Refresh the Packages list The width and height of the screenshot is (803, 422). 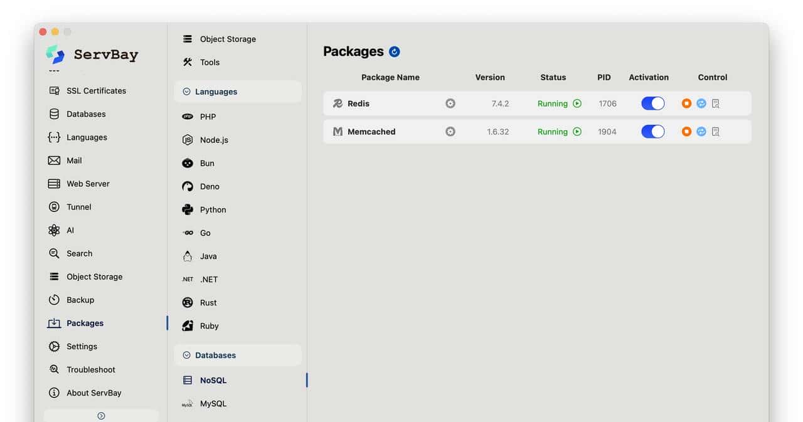[395, 51]
